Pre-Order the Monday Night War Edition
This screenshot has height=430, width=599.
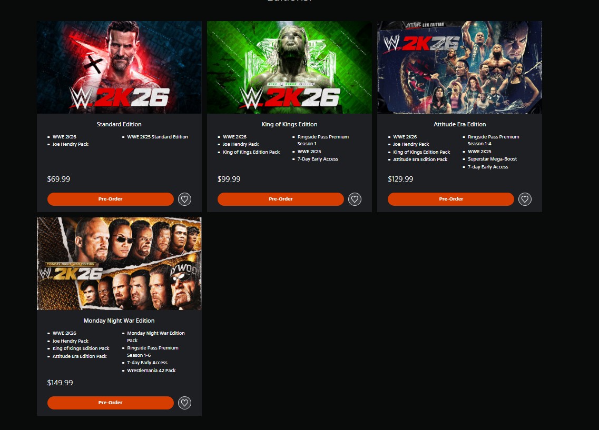click(111, 403)
